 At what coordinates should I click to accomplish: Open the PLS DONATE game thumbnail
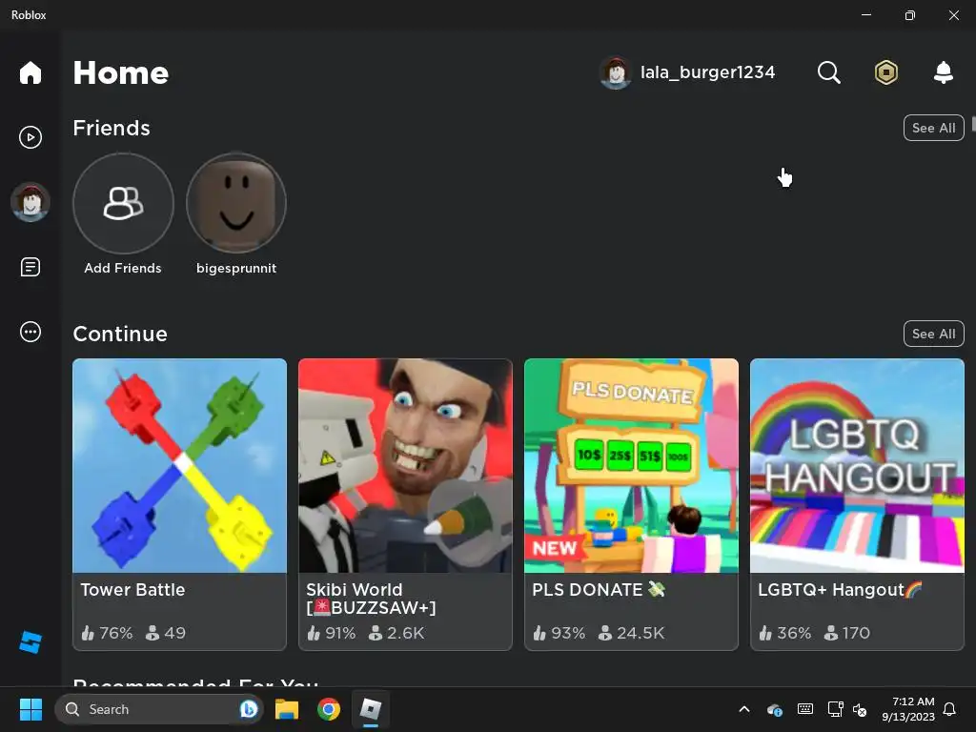coord(631,465)
